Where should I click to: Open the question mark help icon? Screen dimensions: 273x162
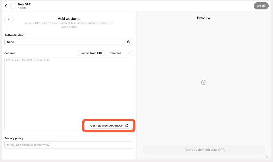click(x=266, y=157)
